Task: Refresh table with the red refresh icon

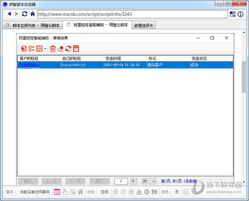Action: pyautogui.click(x=68, y=48)
